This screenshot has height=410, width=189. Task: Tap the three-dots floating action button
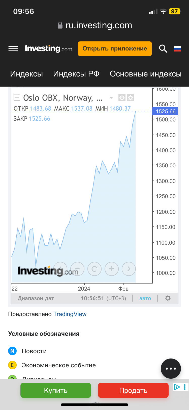click(x=171, y=368)
